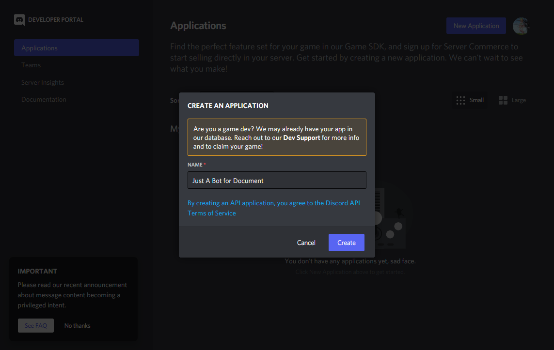
Task: Open the Teams sidebar section
Action: [31, 65]
